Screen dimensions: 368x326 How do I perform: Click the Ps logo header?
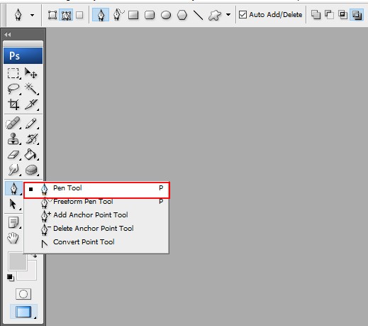tap(23, 56)
